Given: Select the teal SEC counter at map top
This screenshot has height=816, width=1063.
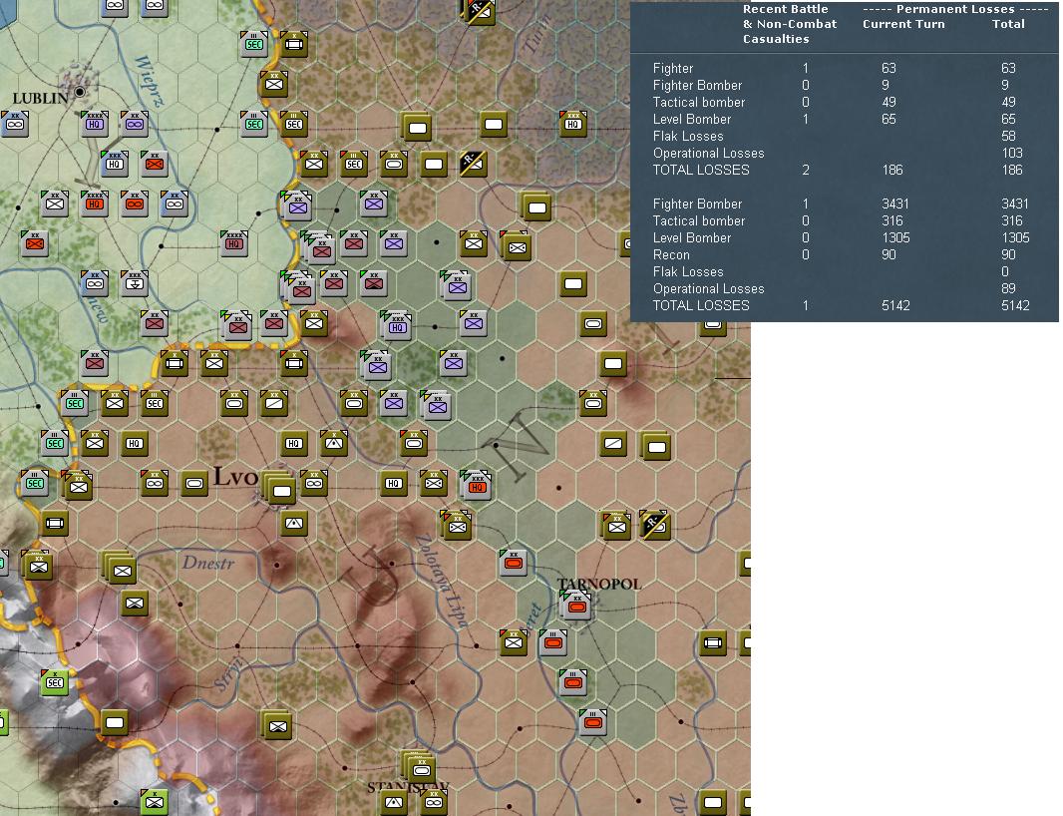Looking at the screenshot, I should point(254,44).
